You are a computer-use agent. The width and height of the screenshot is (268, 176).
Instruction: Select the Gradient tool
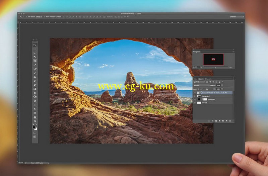[35, 89]
